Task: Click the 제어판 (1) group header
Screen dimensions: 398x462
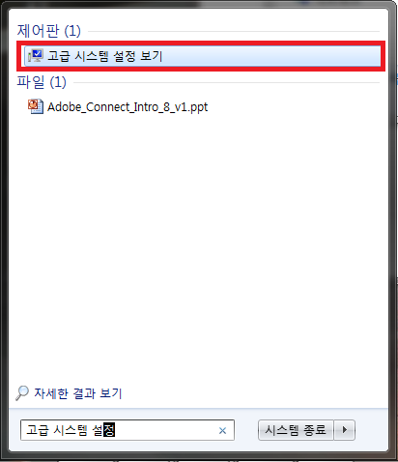Action: pos(48,31)
